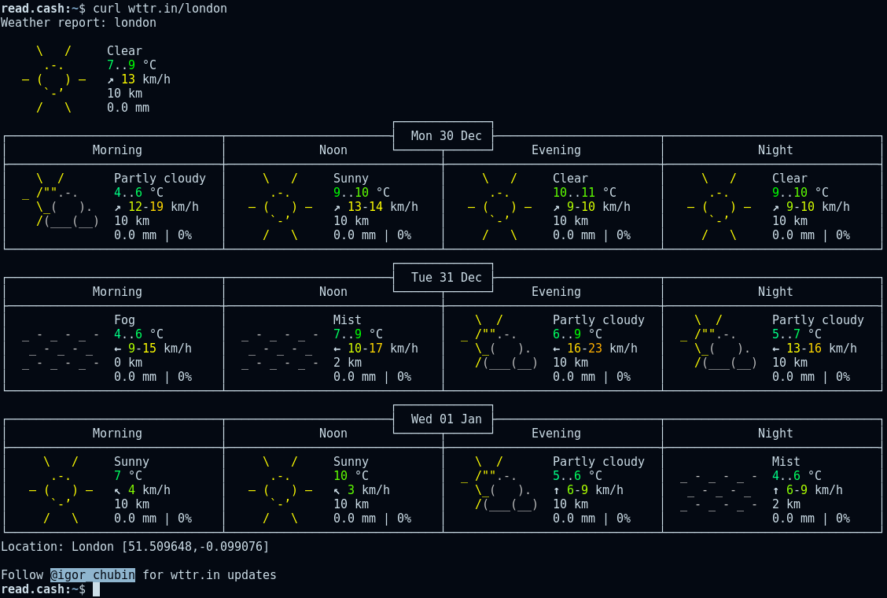Click the terminal cursor at the last prompt
This screenshot has width=887, height=598.
click(96, 589)
